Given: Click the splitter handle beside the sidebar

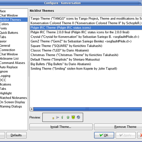Looking at the screenshot, I should (x=29, y=69).
